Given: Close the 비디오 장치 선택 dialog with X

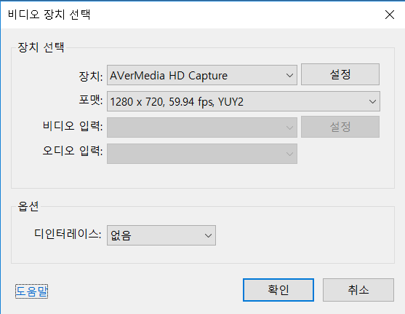Looking at the screenshot, I should click(x=390, y=15).
